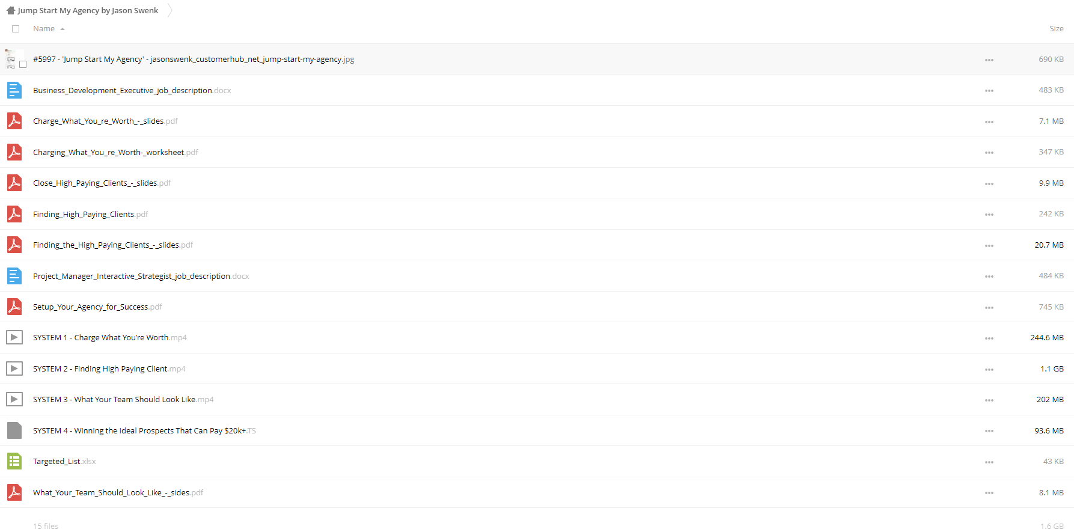The width and height of the screenshot is (1074, 532).
Task: Open more actions for SYSTEM 1 mp4
Action: pos(989,338)
